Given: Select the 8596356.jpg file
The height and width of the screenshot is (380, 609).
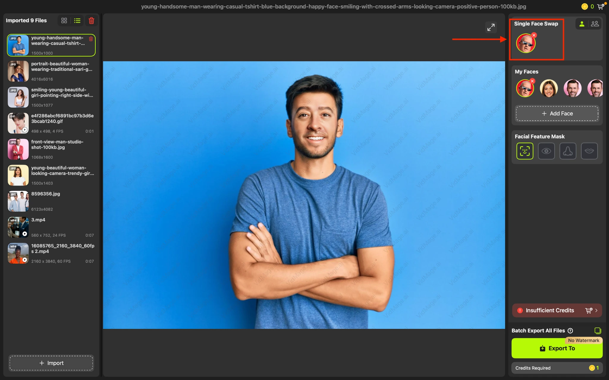Looking at the screenshot, I should 51,201.
